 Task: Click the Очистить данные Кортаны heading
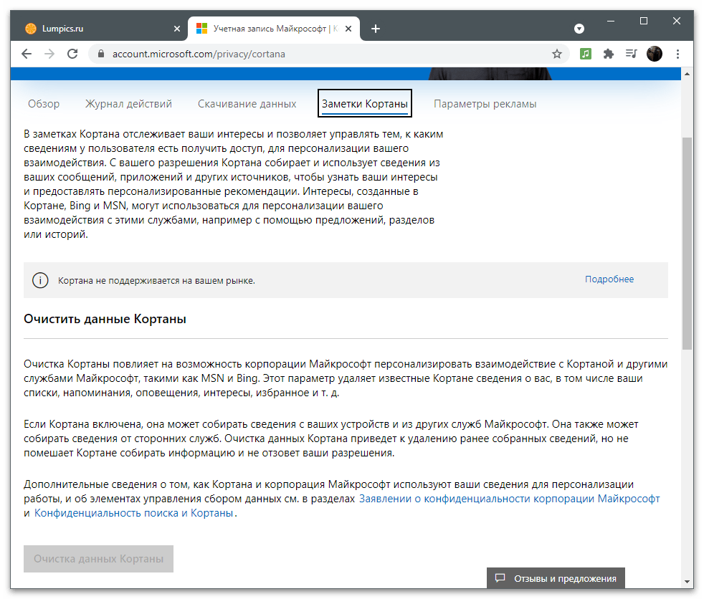105,319
